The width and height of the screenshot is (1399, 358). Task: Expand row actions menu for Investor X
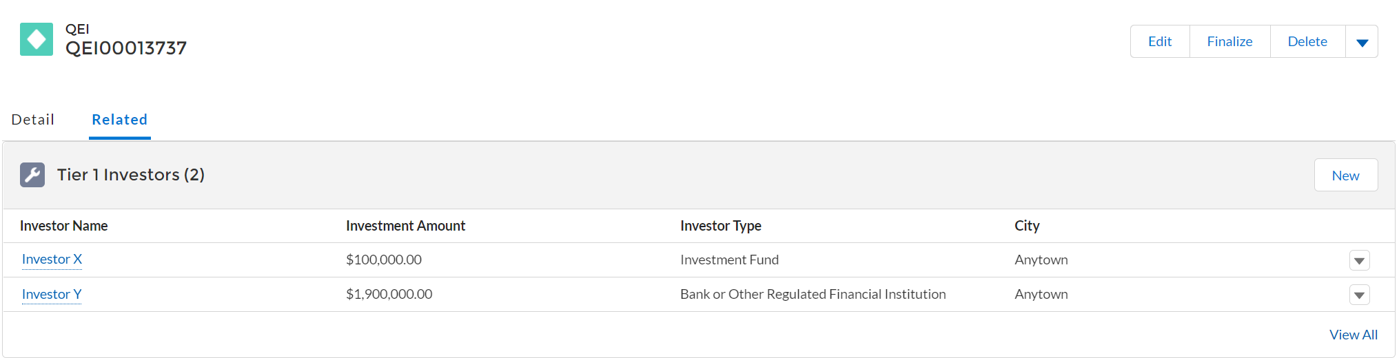[1359, 260]
